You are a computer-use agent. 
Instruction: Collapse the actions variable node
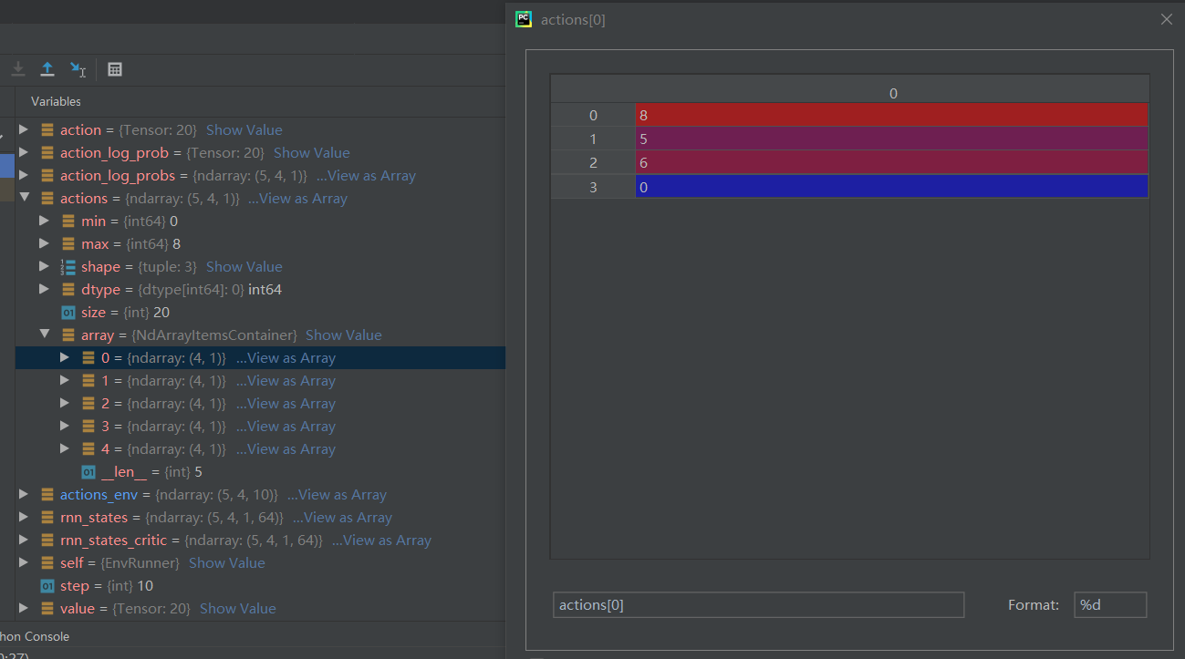(24, 198)
